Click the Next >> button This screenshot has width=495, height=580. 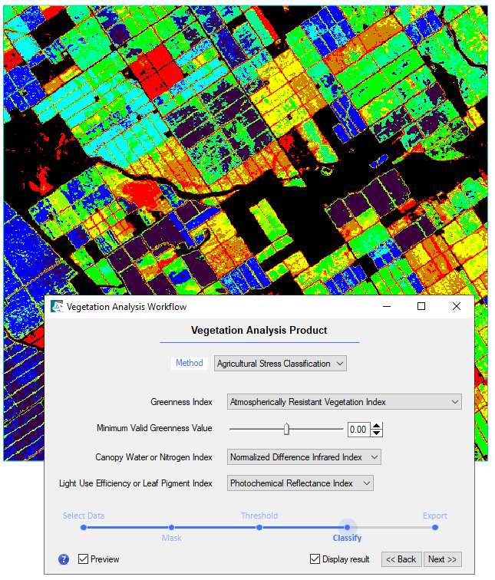tap(443, 559)
